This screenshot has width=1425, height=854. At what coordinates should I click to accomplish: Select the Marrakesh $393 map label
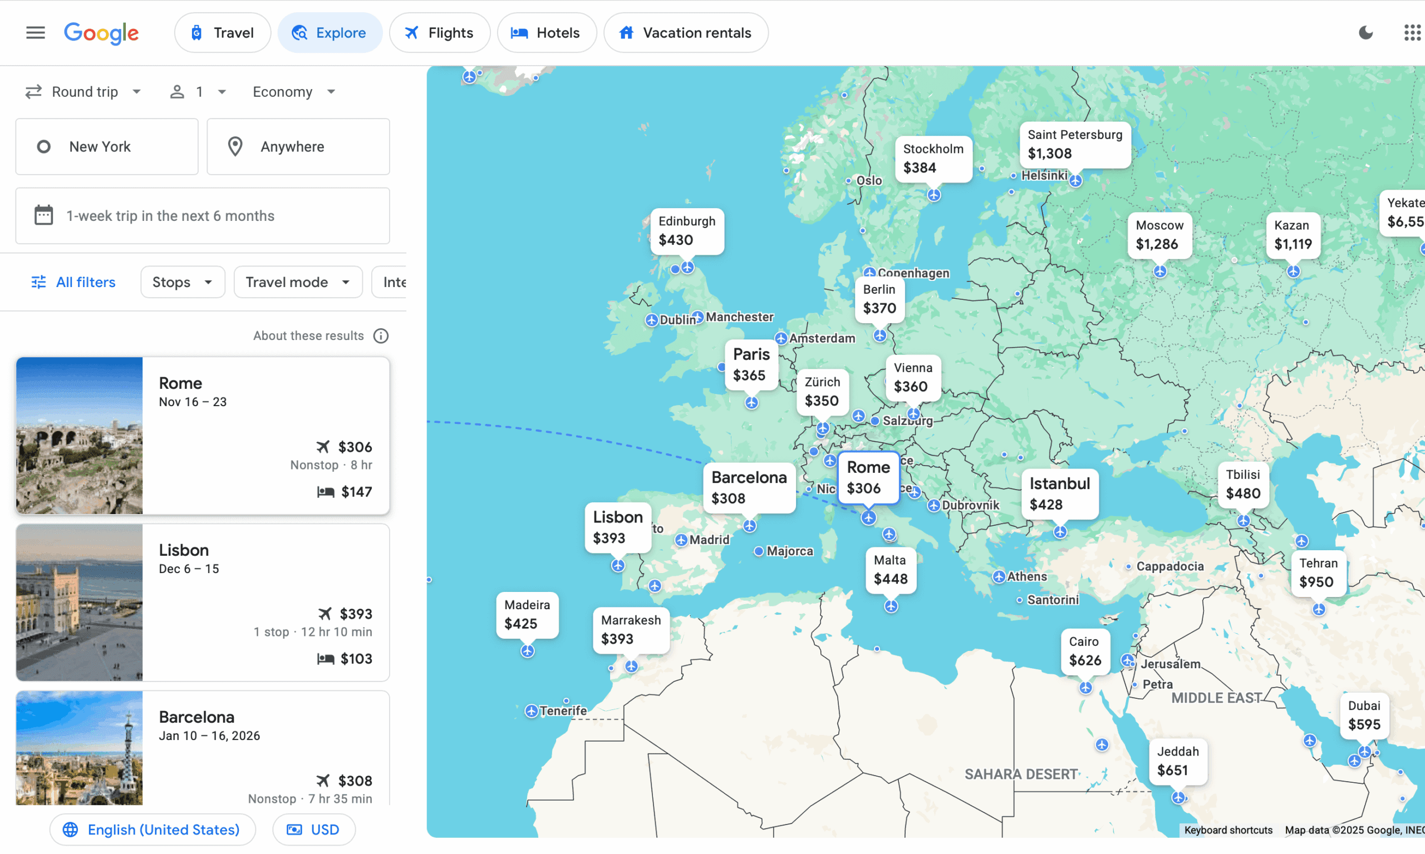[x=631, y=630]
